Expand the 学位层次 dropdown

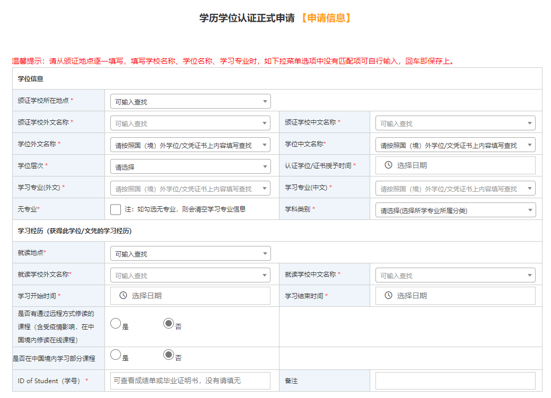190,166
